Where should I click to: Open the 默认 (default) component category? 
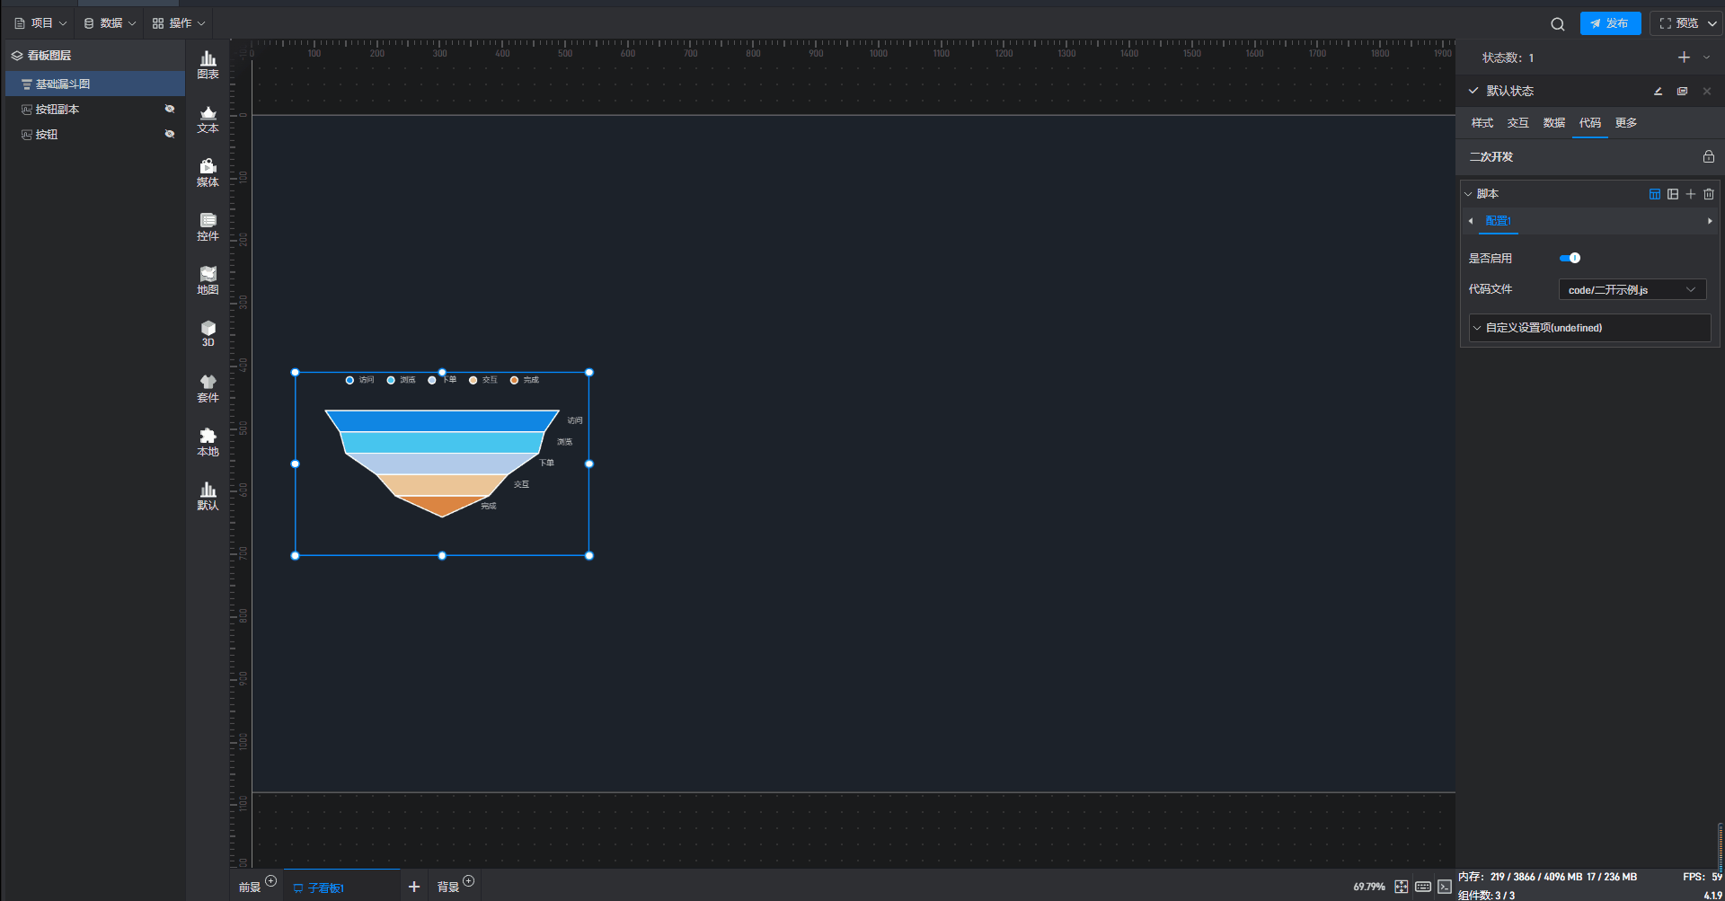[208, 496]
